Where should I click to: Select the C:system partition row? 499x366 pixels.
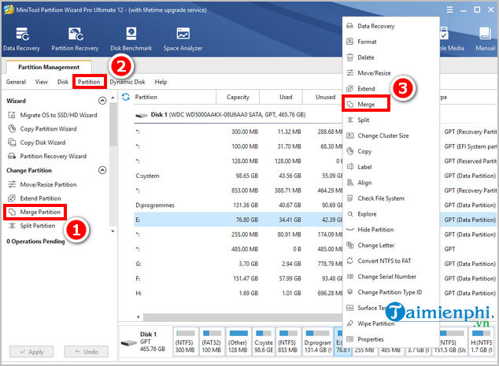[x=238, y=176]
